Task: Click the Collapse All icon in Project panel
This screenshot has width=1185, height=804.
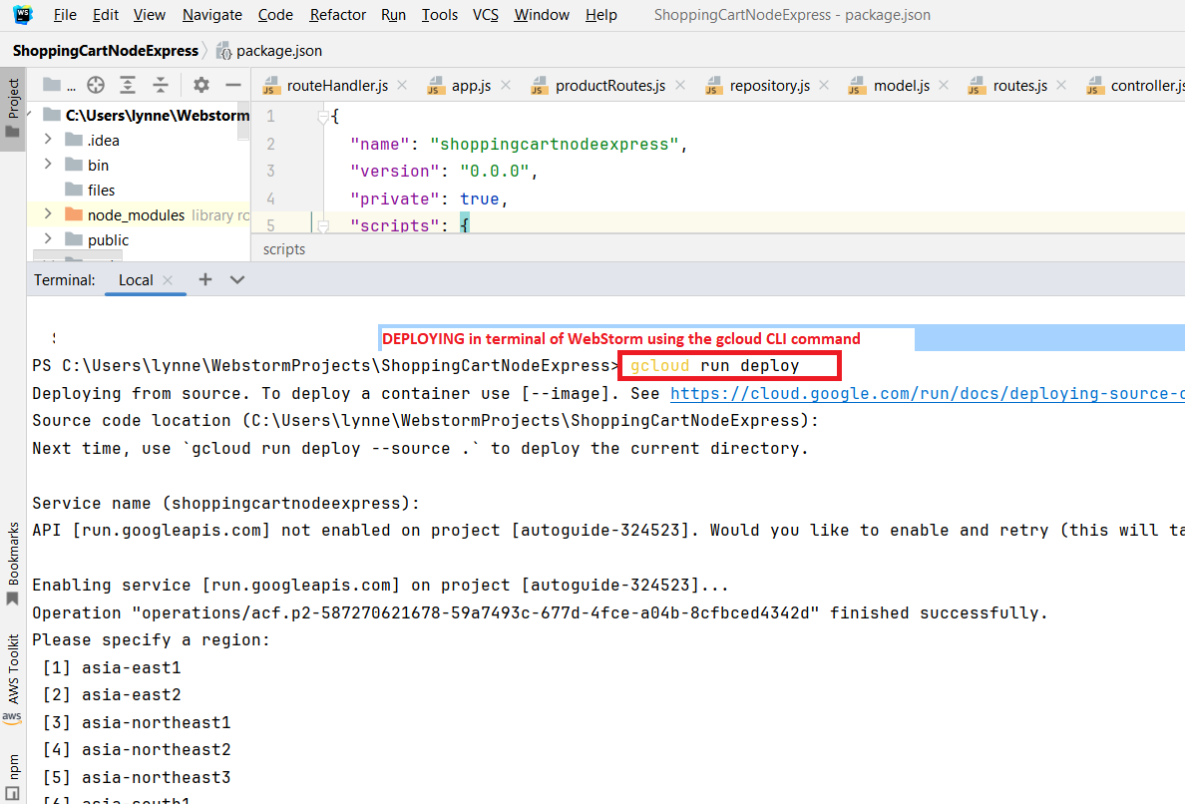Action: [161, 85]
